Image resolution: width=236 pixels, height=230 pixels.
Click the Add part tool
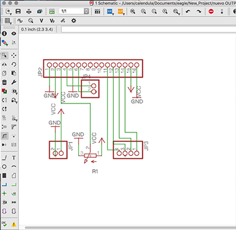click(4, 91)
